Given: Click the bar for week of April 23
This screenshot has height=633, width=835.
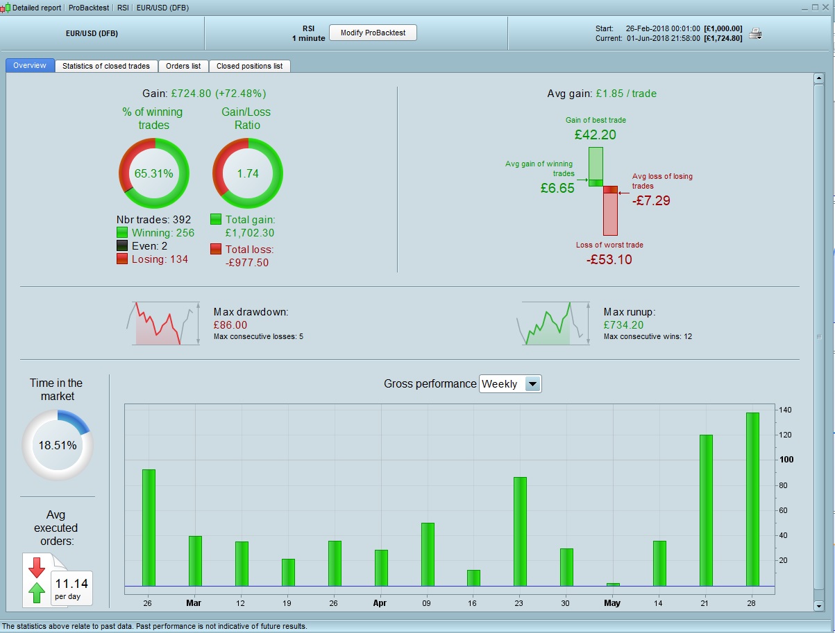Looking at the screenshot, I should [520, 532].
